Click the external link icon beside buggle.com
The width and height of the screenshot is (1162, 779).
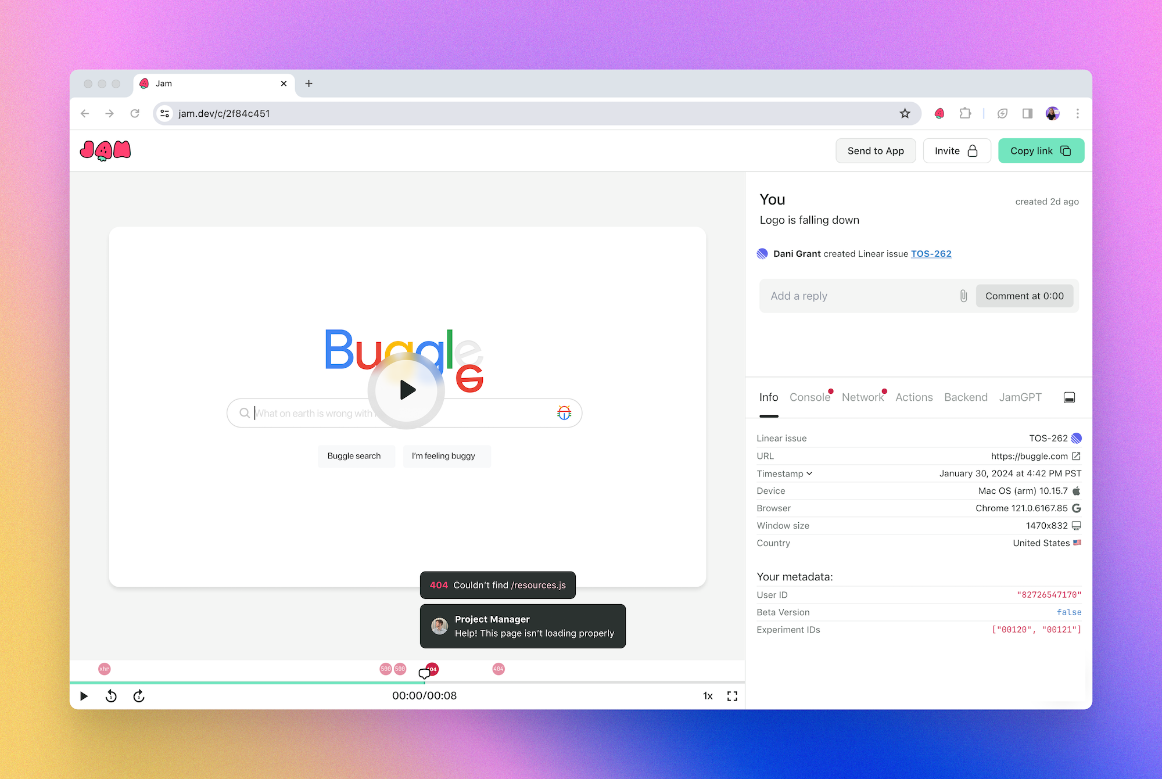pos(1076,456)
